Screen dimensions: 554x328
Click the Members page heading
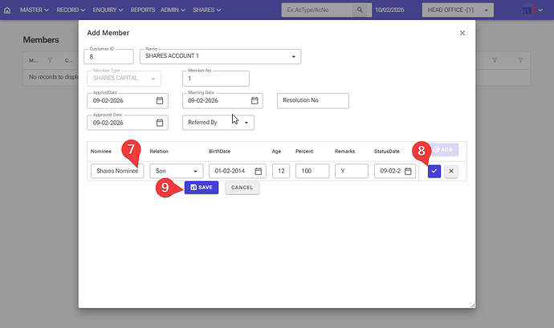41,40
